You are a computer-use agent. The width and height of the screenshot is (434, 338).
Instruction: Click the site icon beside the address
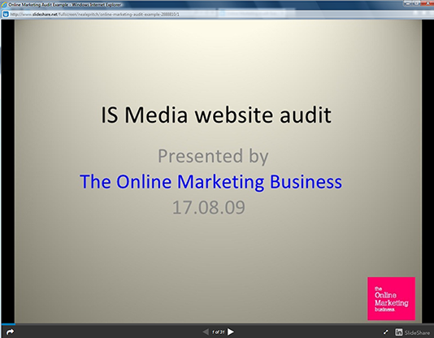[6, 14]
